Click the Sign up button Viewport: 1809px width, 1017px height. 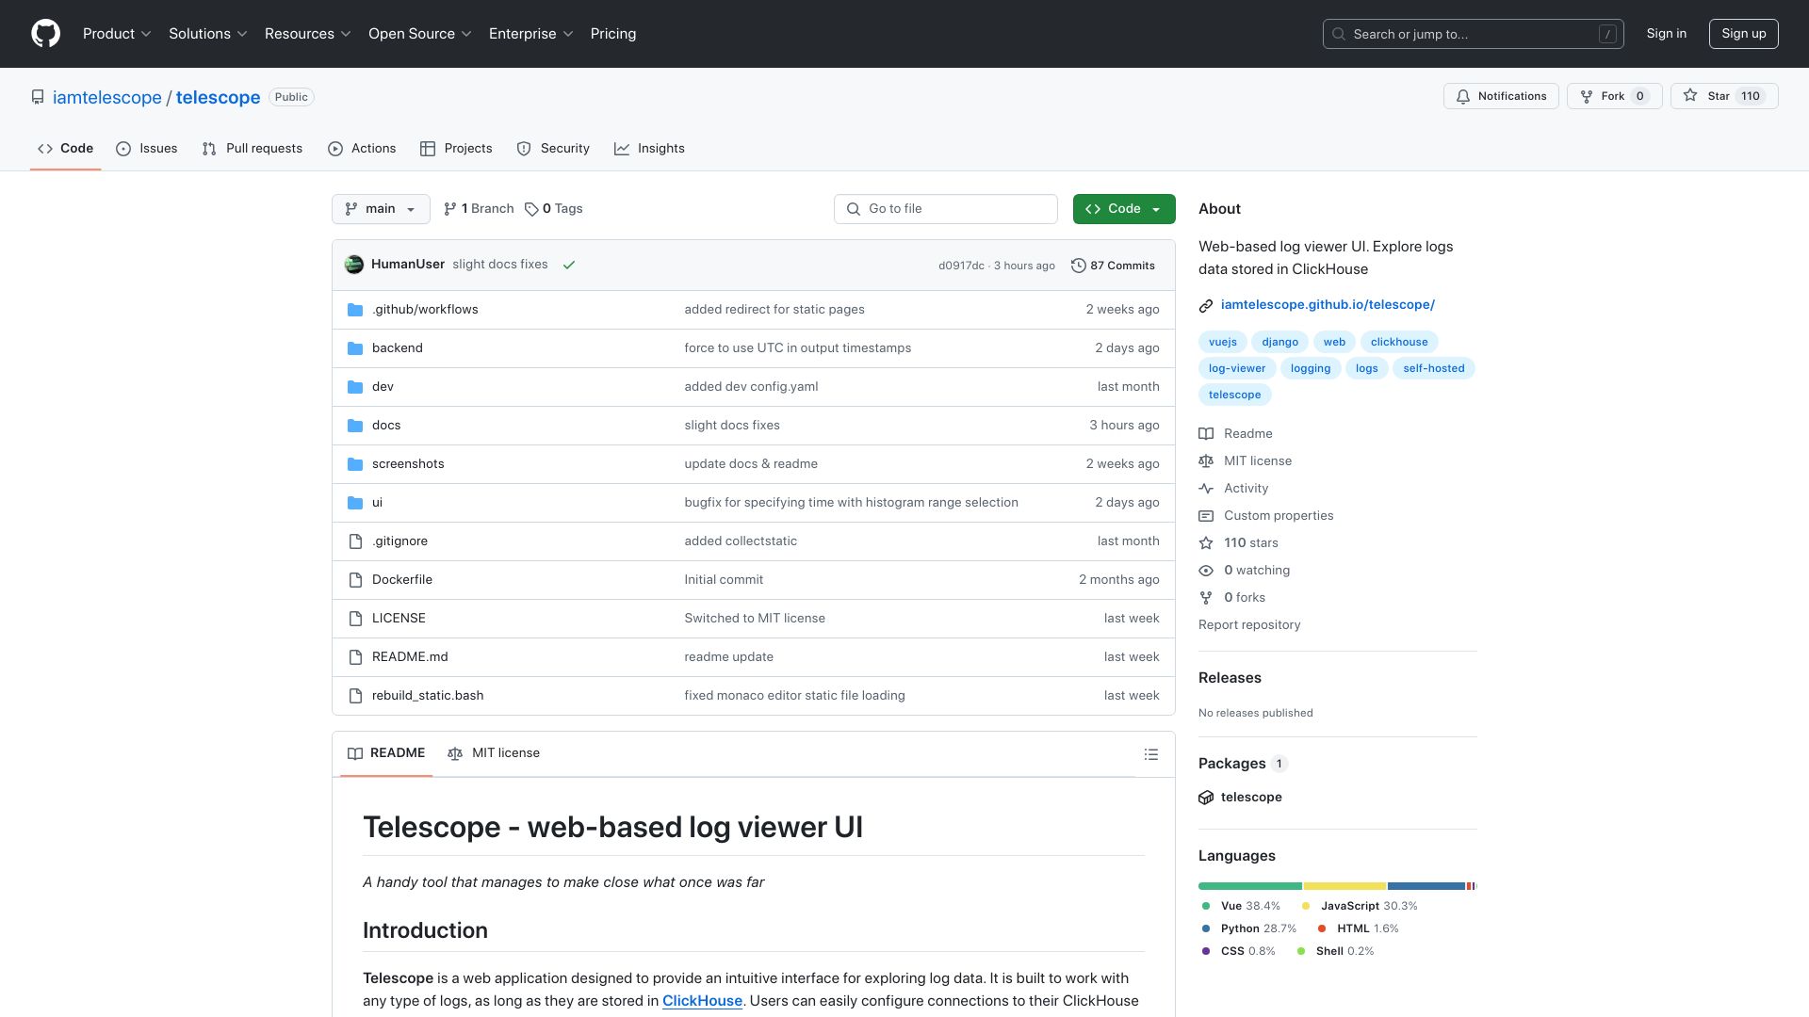[x=1744, y=34]
